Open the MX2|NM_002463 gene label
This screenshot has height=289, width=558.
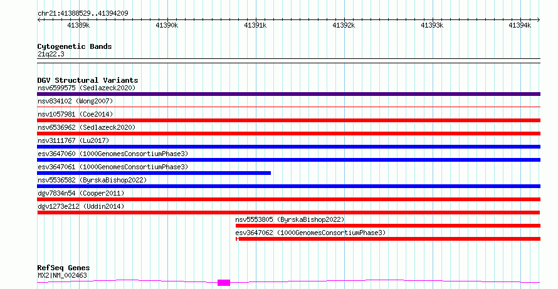tap(62, 275)
